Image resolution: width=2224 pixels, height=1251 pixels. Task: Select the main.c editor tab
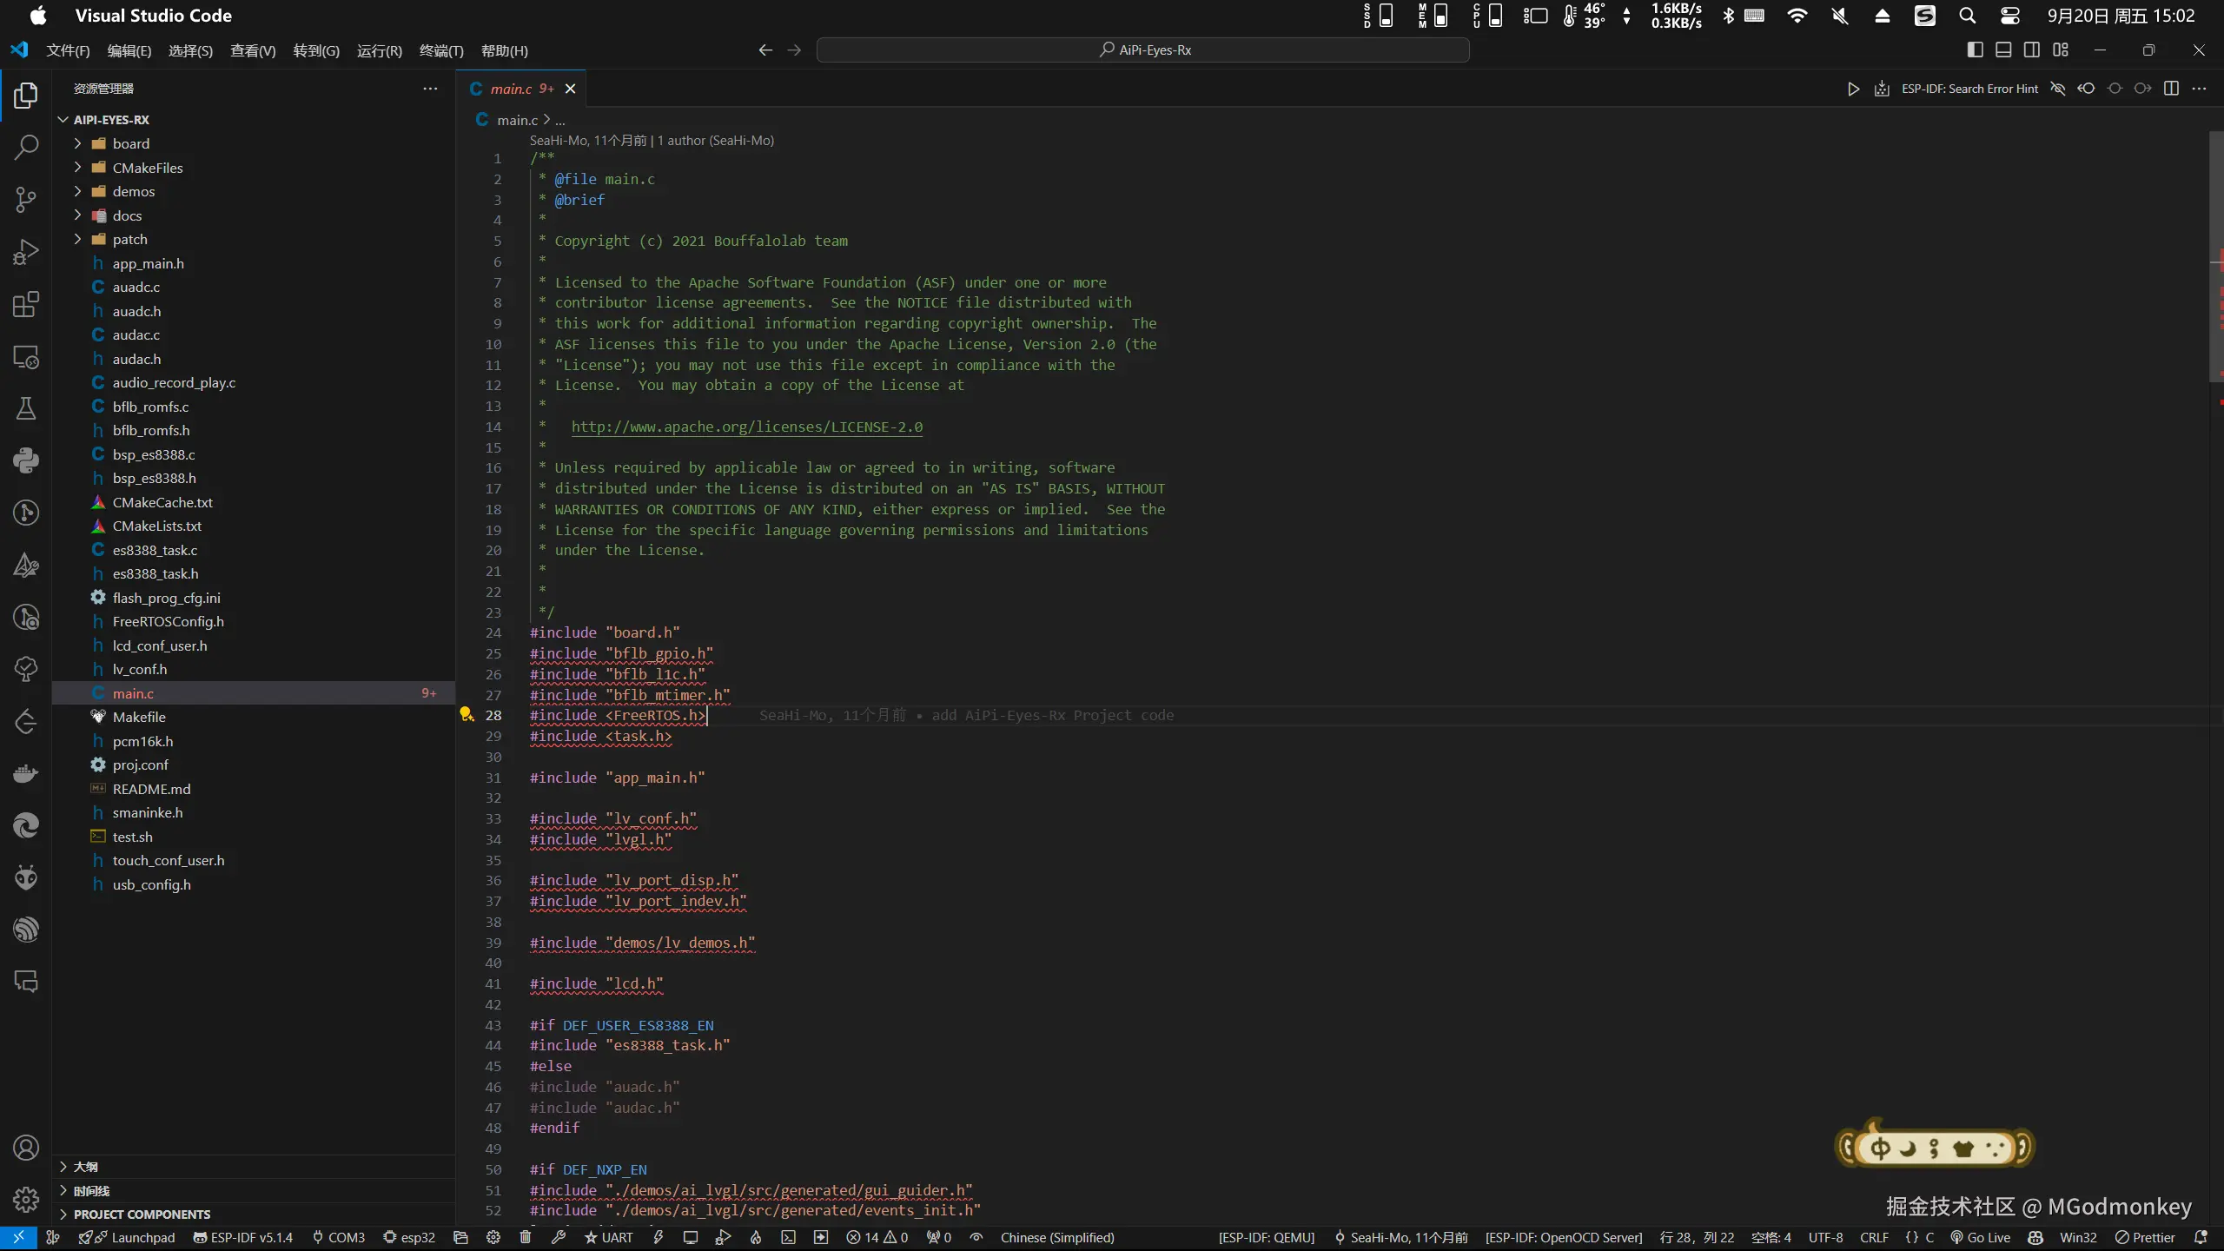(512, 89)
